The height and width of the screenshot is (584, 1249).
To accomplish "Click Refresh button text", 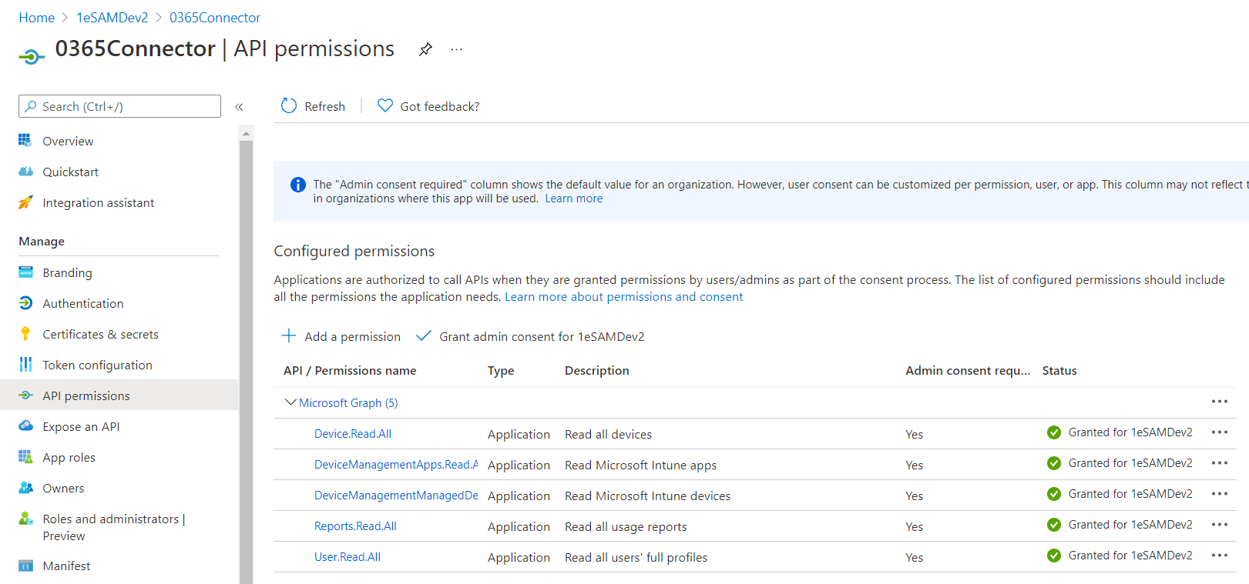I will [x=325, y=106].
